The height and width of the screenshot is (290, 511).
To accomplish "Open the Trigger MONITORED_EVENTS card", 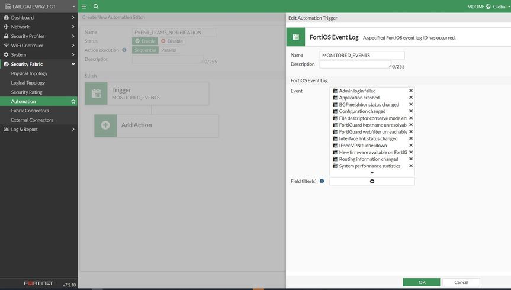I will click(147, 94).
